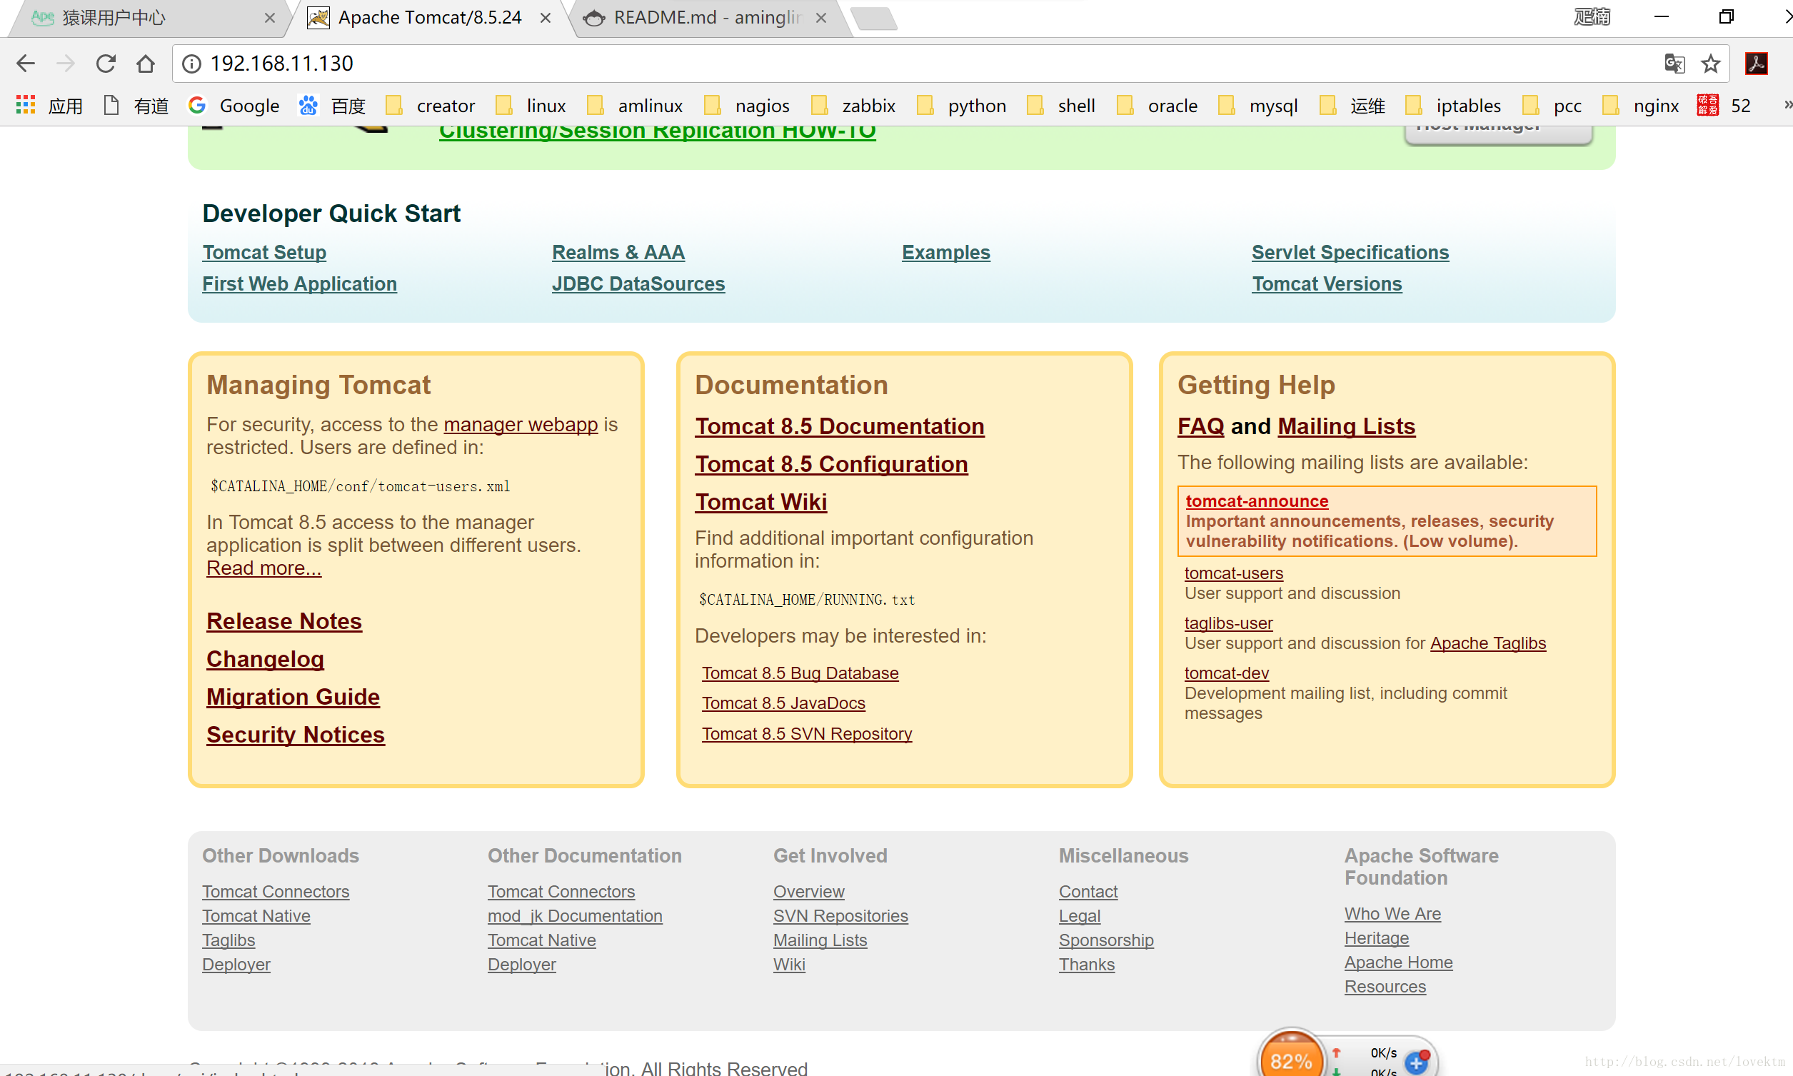Open Realms & AAA link
1793x1076 pixels.
pos(618,252)
